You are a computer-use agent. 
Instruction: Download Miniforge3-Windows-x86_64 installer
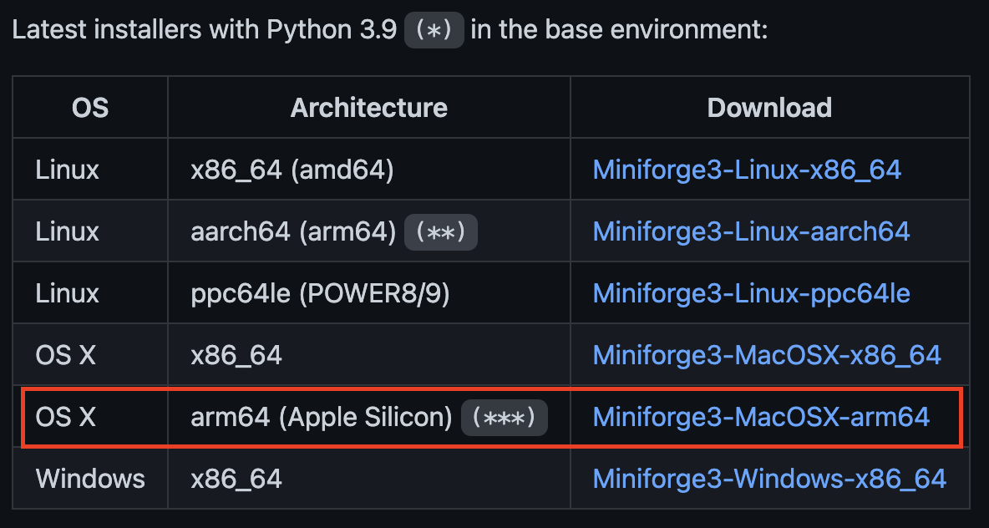pos(769,480)
